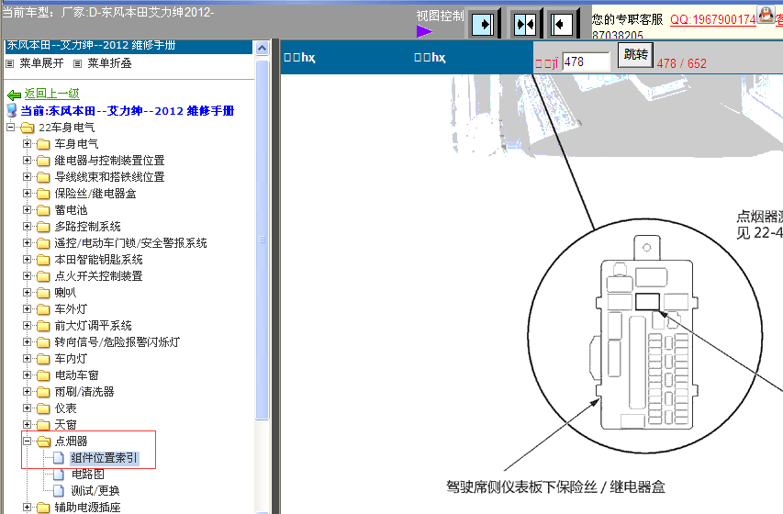This screenshot has height=514, width=783.
Task: Select the 电动车窗 tree item
Action: pyautogui.click(x=76, y=375)
